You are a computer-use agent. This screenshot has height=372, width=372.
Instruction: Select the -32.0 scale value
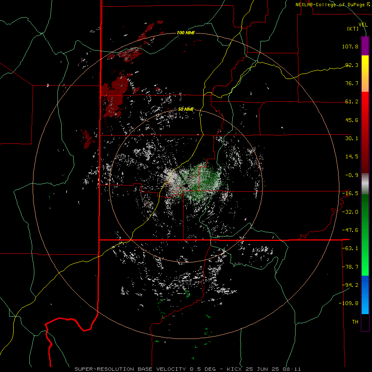tap(350, 212)
